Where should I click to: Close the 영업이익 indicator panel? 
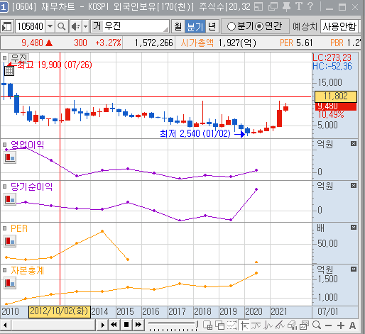354,144
